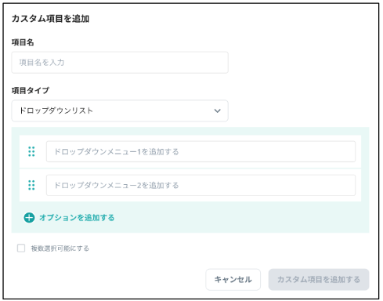Focus the ドロップダウンメニュー2を追加する field
The width and height of the screenshot is (383, 301).
(x=201, y=185)
